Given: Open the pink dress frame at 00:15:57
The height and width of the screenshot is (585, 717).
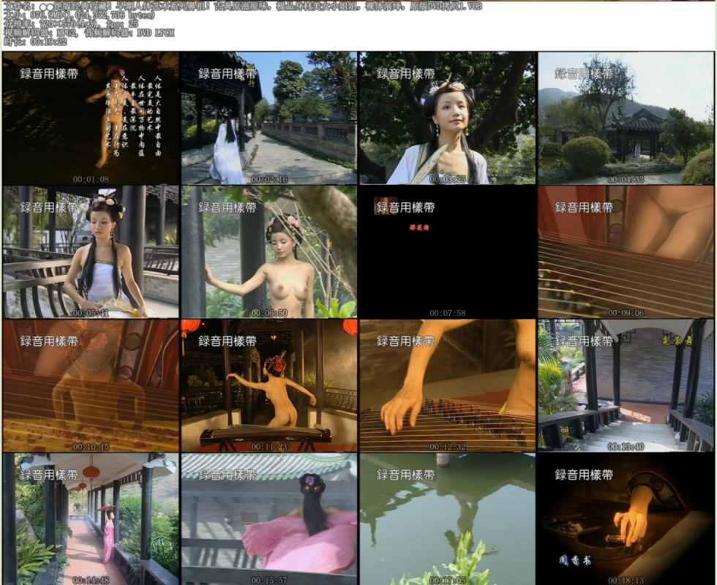Looking at the screenshot, I should (x=269, y=519).
